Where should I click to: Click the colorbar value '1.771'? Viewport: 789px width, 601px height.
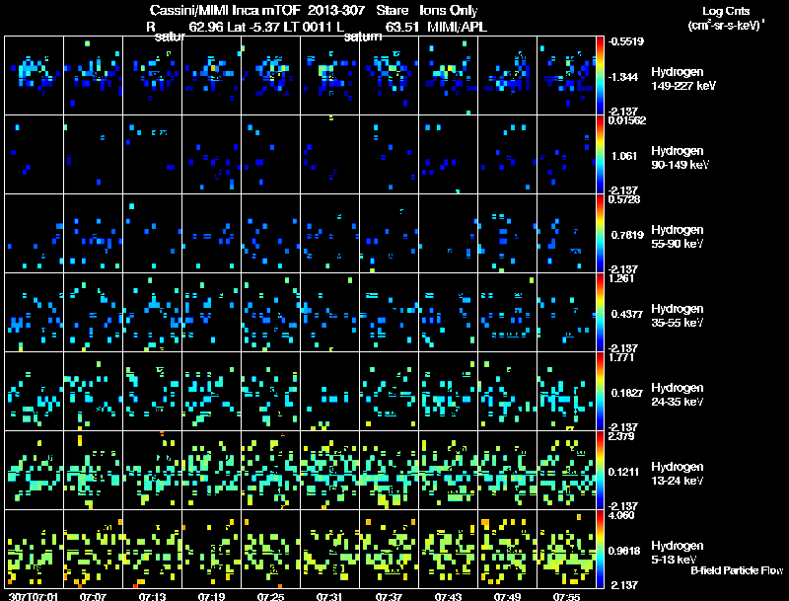pyautogui.click(x=621, y=357)
